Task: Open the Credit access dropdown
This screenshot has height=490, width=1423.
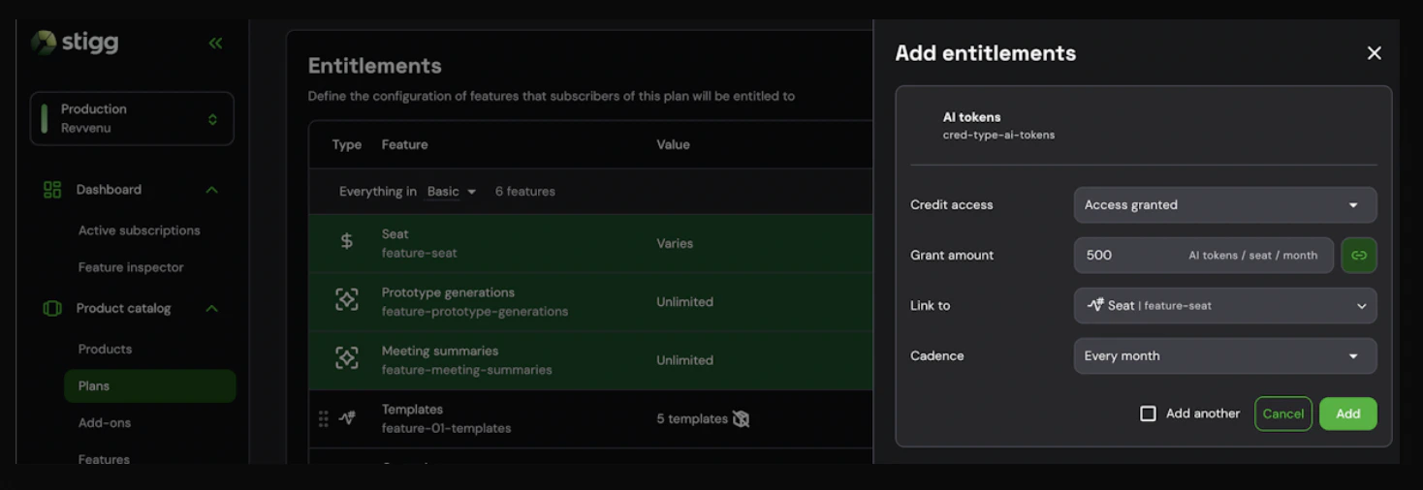Action: [1224, 205]
